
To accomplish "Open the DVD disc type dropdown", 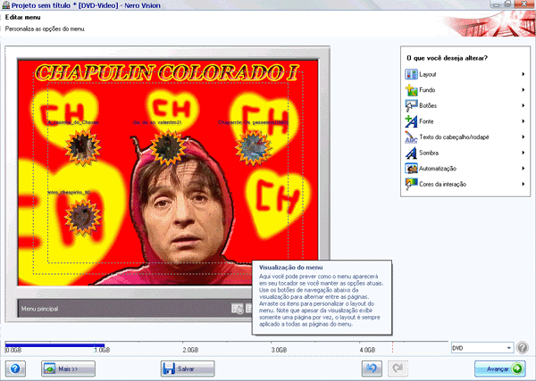I will click(482, 347).
